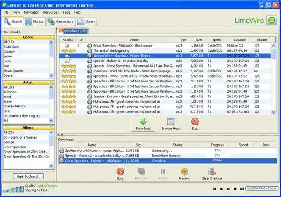This screenshot has height=197, width=281.
Task: Select 'Great Speeches - Malcom X - Black power' result
Action: [165, 46]
